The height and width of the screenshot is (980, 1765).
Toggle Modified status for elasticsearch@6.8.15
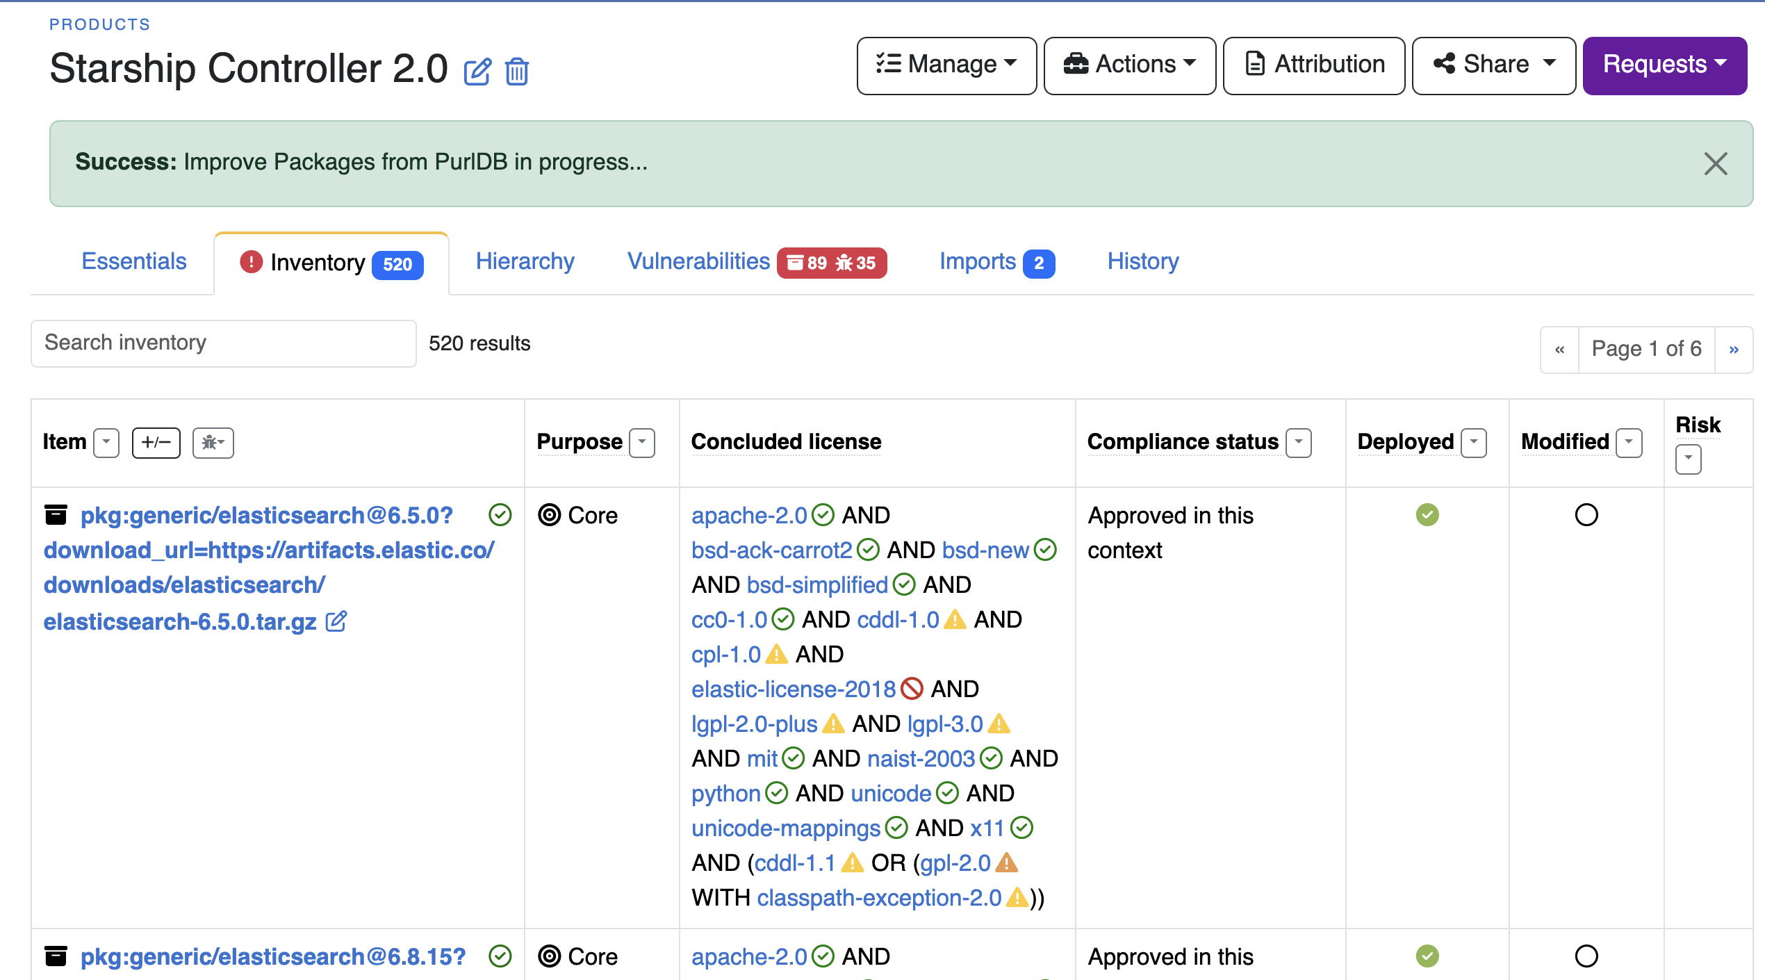(x=1586, y=956)
